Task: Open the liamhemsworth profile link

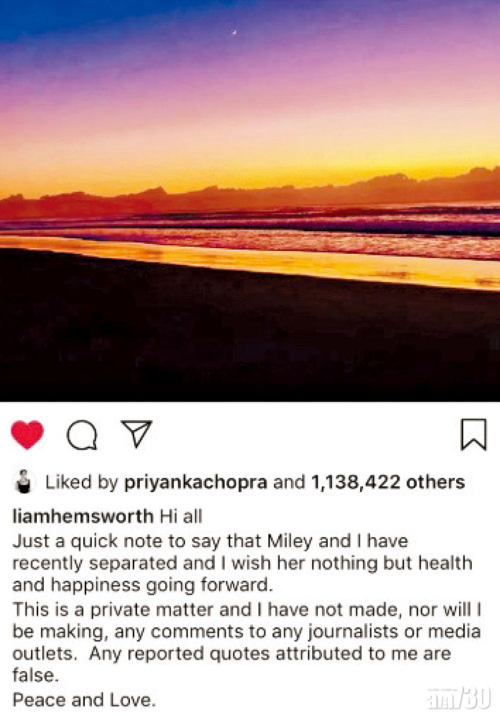Action: (83, 517)
